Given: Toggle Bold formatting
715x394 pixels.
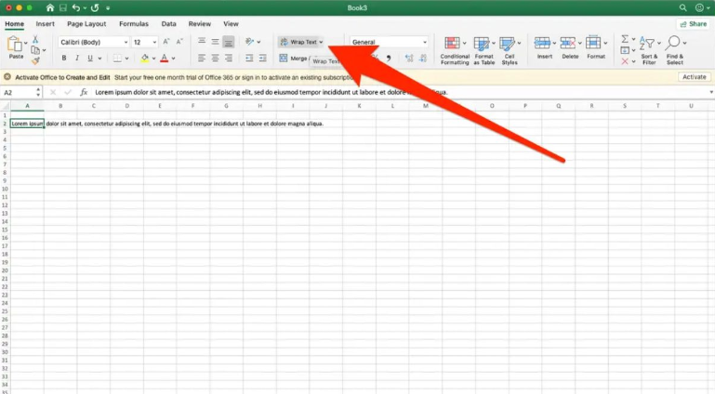Looking at the screenshot, I should 64,59.
